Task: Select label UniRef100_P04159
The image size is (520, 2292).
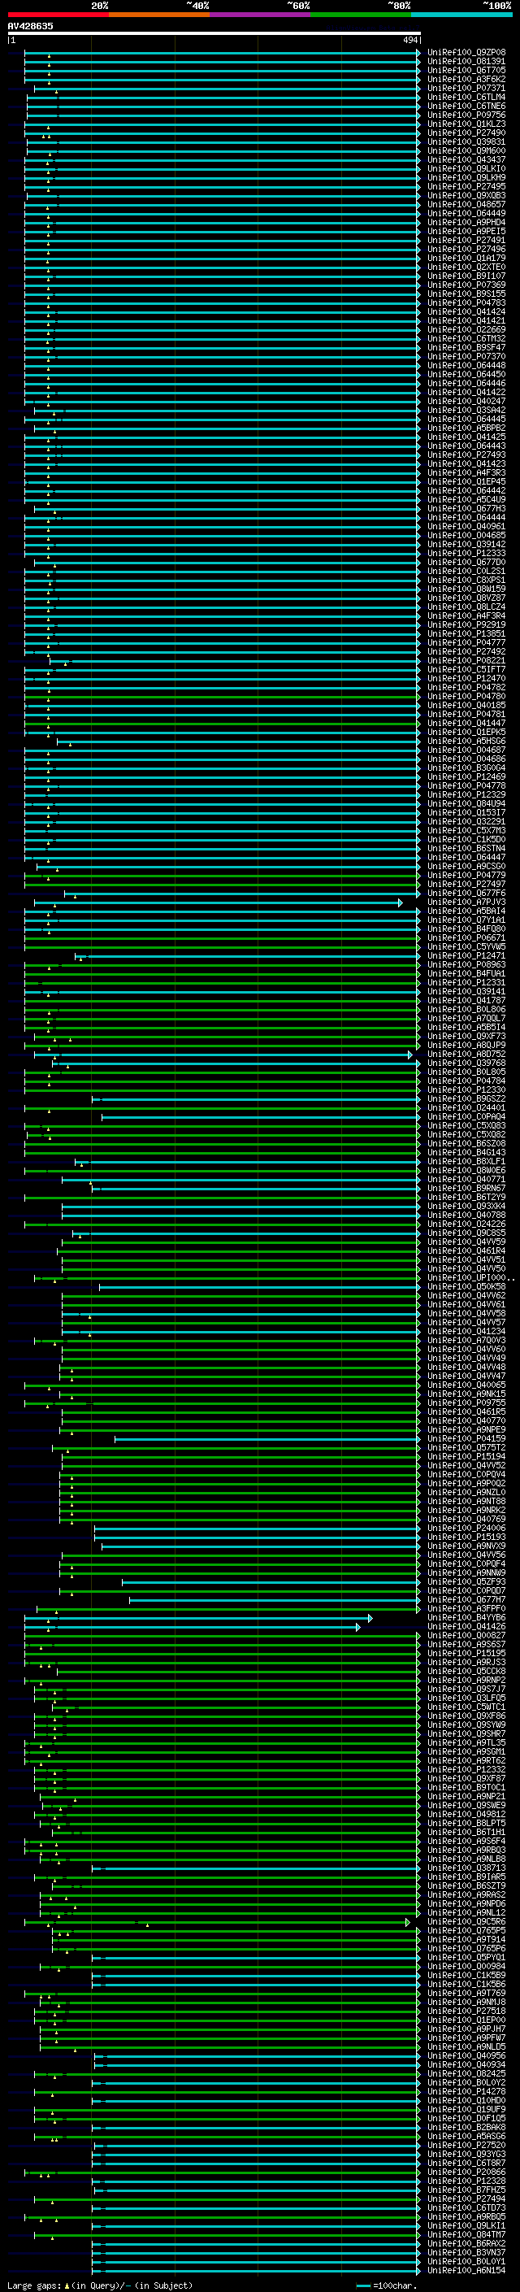Action: 466,1439
